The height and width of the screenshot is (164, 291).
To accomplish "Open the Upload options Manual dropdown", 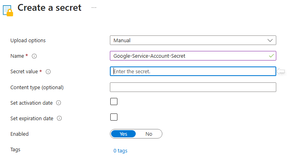I will click(187, 40).
